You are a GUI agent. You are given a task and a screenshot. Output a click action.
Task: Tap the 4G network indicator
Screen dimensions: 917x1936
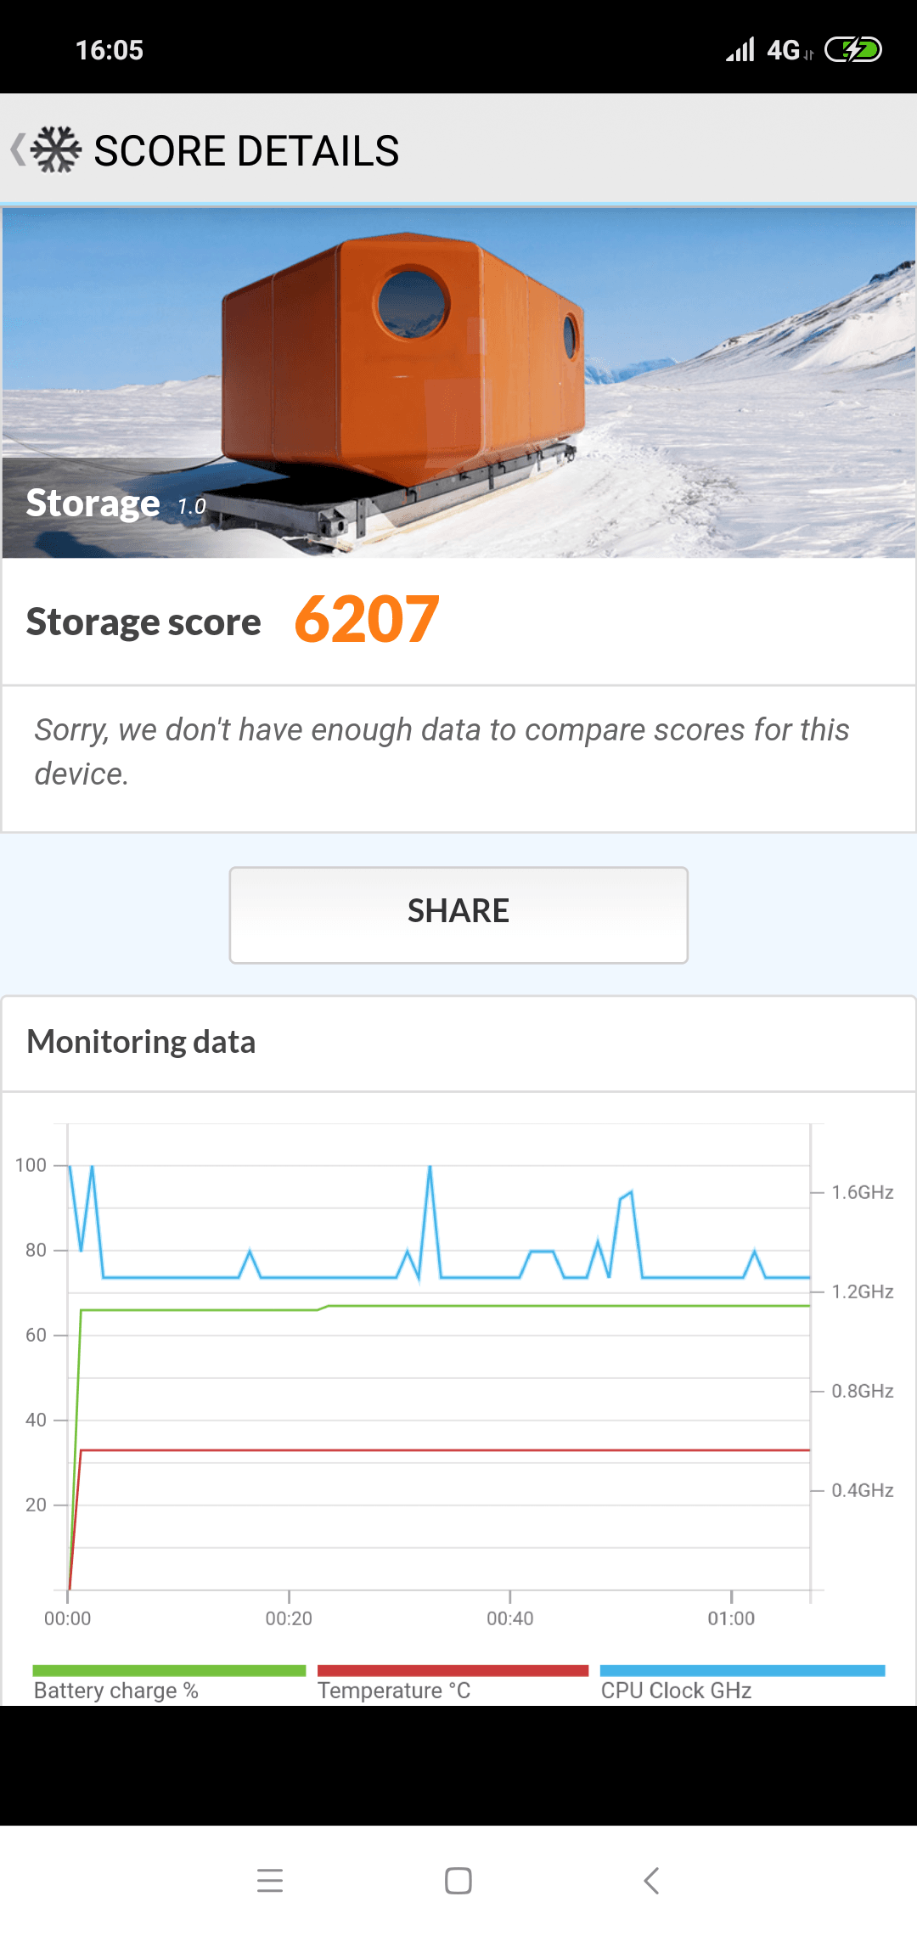[x=784, y=50]
